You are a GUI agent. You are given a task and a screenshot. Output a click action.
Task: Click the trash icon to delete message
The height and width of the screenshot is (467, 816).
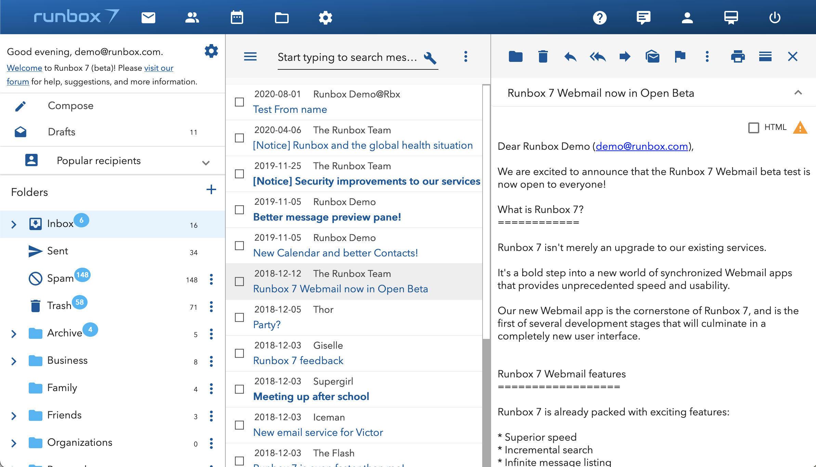543,56
